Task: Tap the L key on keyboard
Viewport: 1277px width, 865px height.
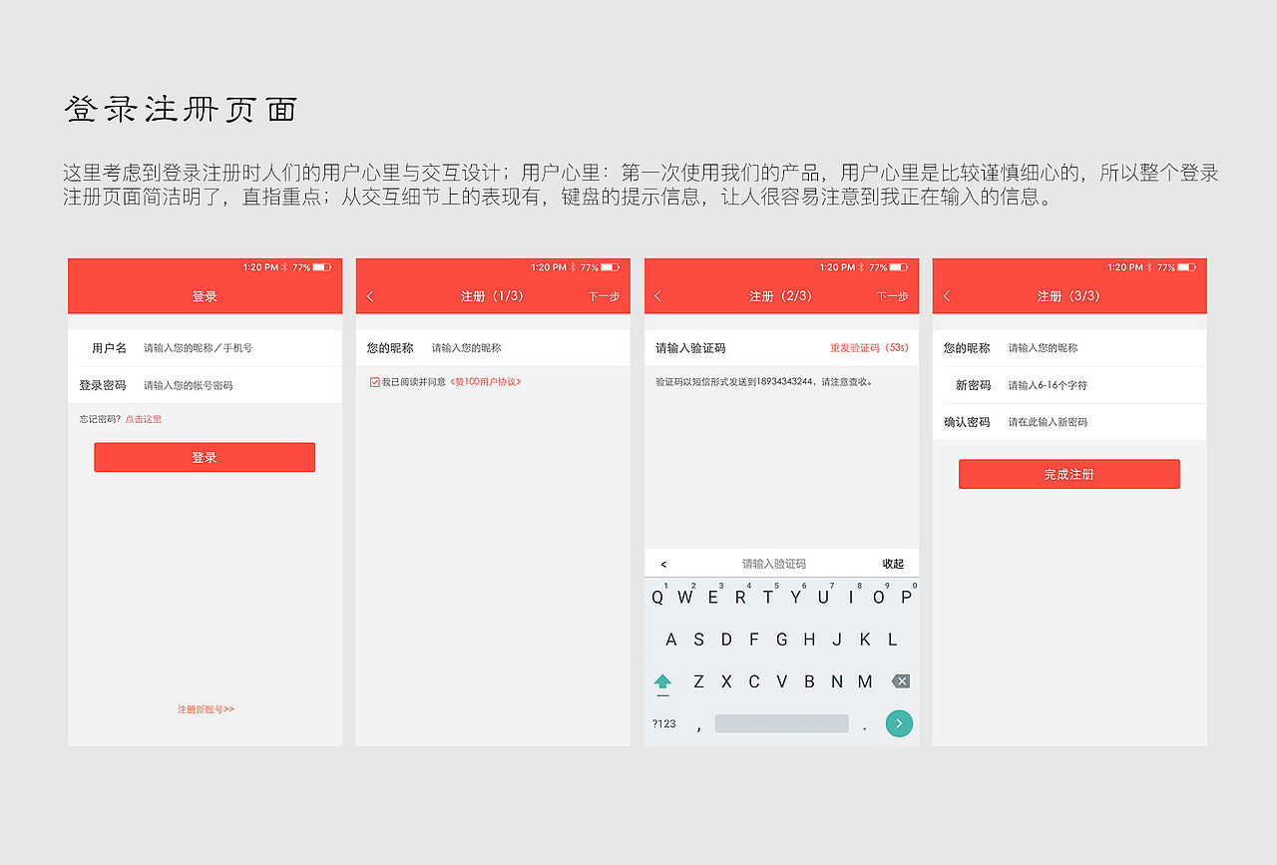Action: pos(892,640)
